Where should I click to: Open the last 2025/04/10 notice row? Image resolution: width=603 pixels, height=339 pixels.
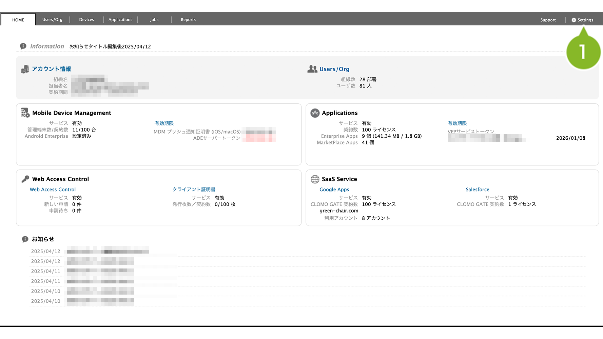tap(308, 301)
